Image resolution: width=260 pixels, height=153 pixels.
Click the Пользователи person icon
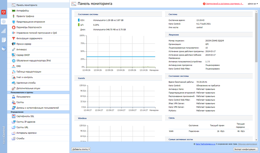tap(14, 97)
